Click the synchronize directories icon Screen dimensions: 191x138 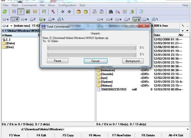pyautogui.click(x=125, y=12)
